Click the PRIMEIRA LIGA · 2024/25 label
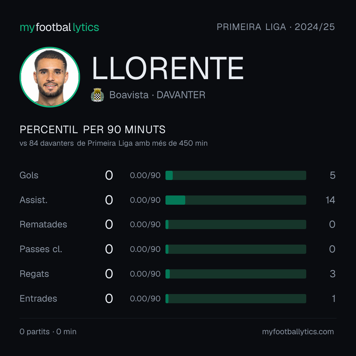356x356 pixels. (276, 27)
